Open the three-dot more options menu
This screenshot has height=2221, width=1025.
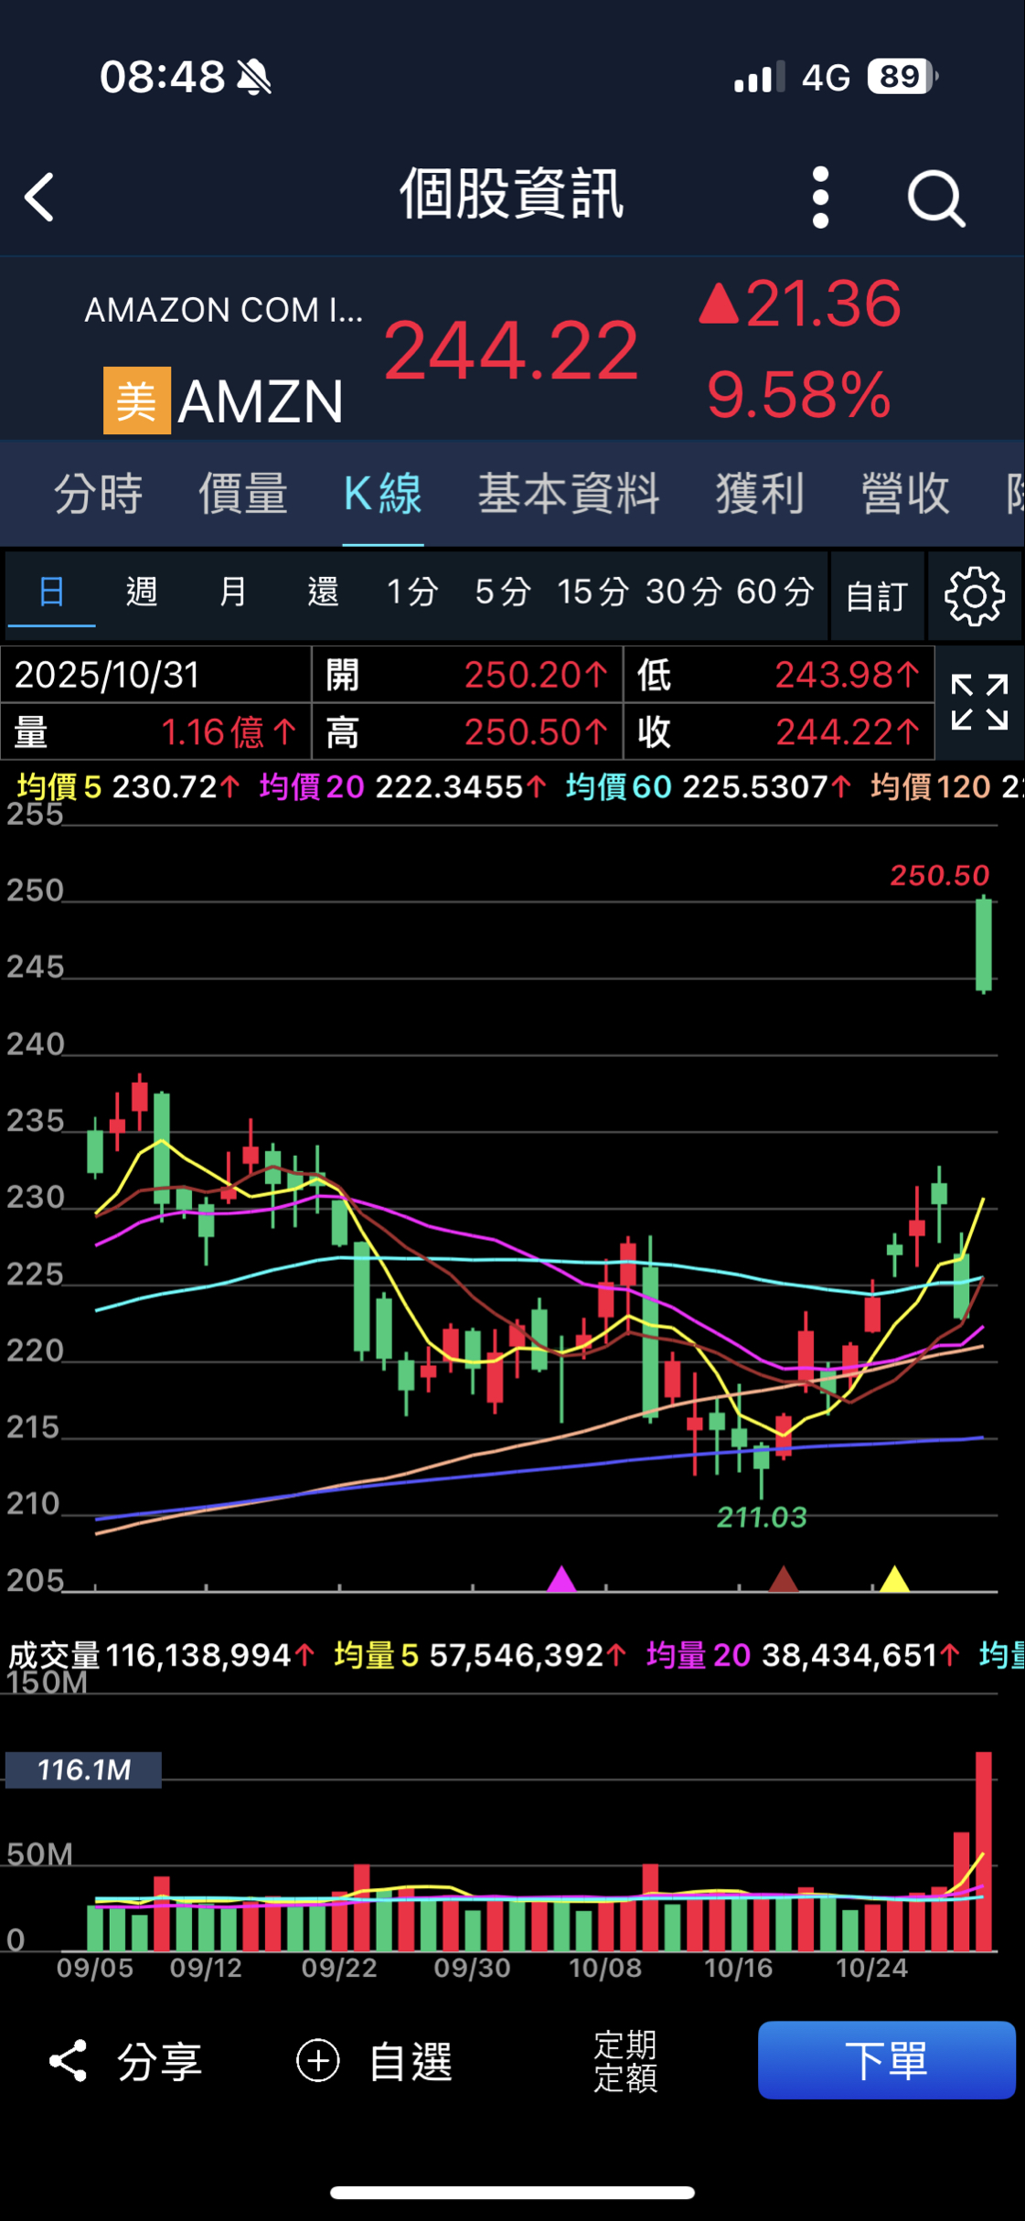[x=820, y=197]
